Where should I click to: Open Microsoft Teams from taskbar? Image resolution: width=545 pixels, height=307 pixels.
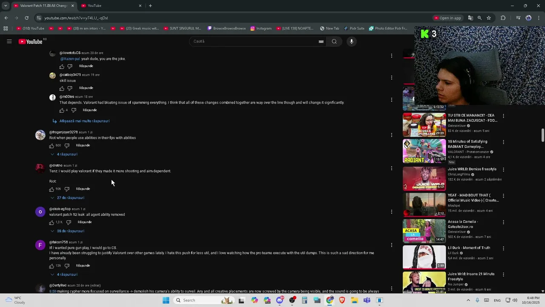pyautogui.click(x=367, y=300)
